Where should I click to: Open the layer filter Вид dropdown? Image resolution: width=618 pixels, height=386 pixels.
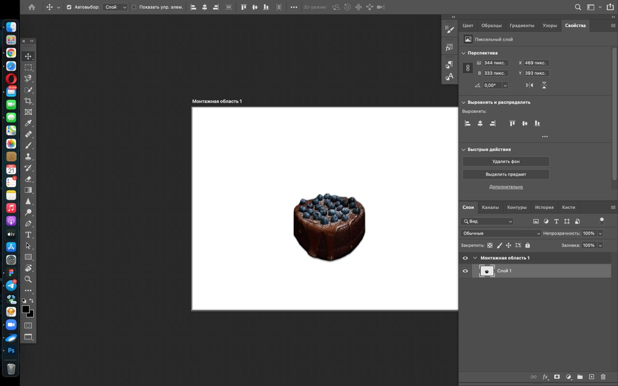pos(487,221)
